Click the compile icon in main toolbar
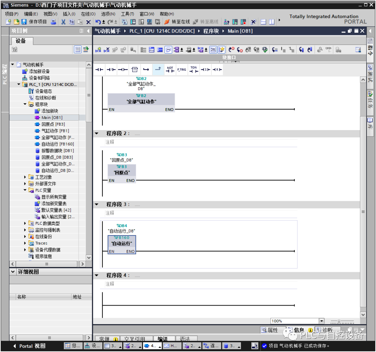 [x=124, y=22]
